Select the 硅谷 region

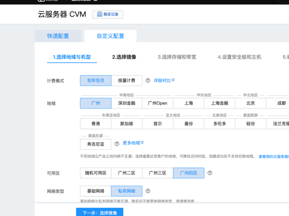(x=251, y=124)
